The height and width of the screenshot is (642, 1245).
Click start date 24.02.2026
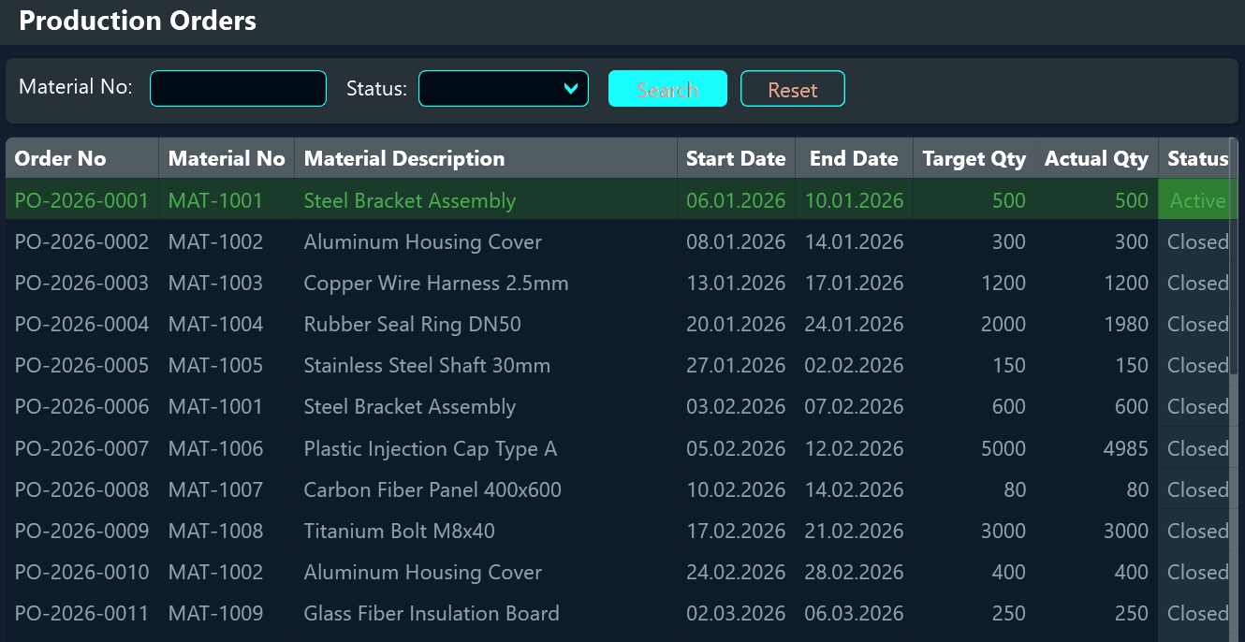[x=736, y=572]
